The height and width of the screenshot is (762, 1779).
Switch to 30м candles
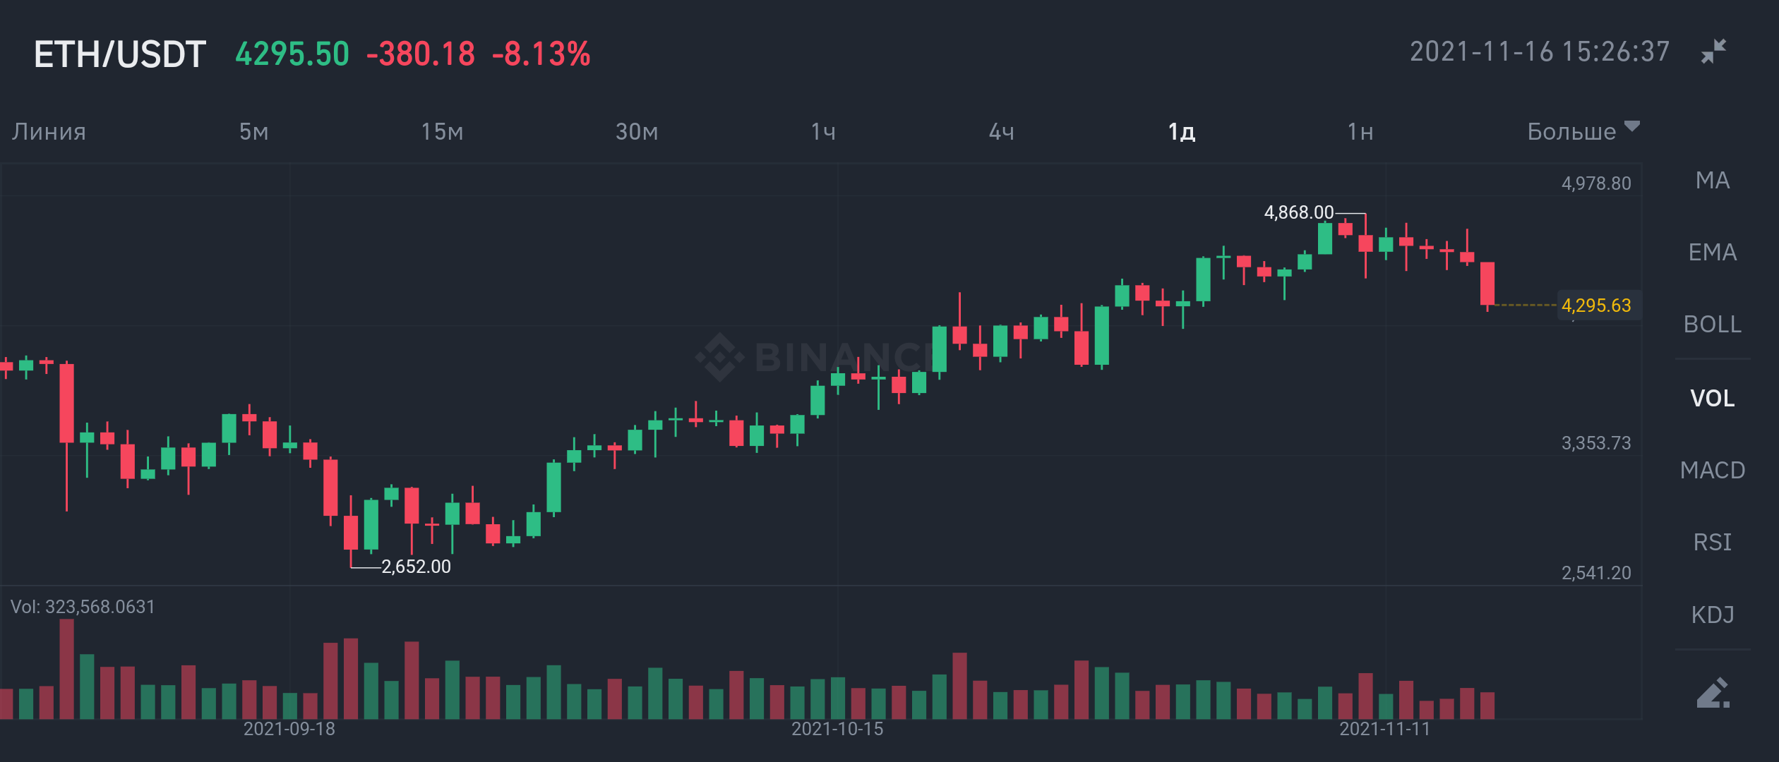[637, 131]
